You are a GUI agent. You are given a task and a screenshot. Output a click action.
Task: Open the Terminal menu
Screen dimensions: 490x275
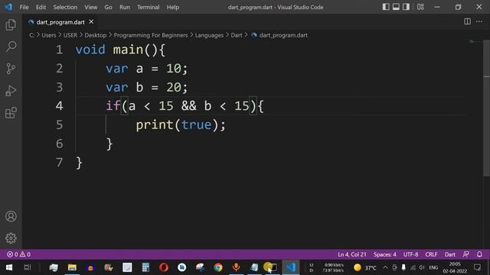pos(148,7)
